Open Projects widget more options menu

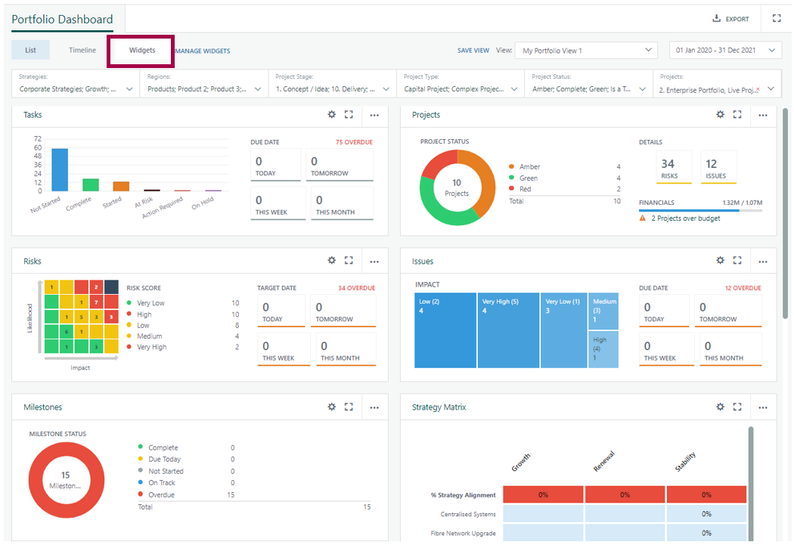tap(762, 116)
